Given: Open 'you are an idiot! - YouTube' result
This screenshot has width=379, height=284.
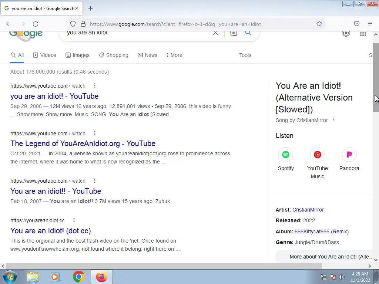Looking at the screenshot, I should (x=54, y=96).
